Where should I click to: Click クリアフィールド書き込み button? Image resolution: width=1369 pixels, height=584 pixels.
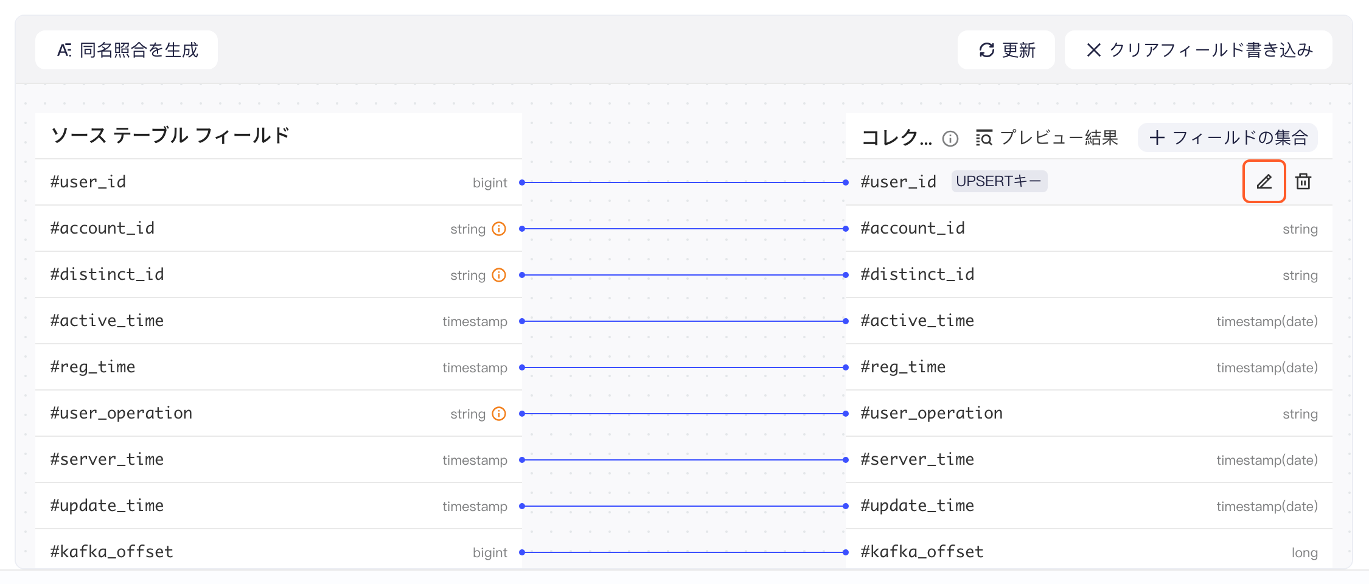coord(1199,50)
